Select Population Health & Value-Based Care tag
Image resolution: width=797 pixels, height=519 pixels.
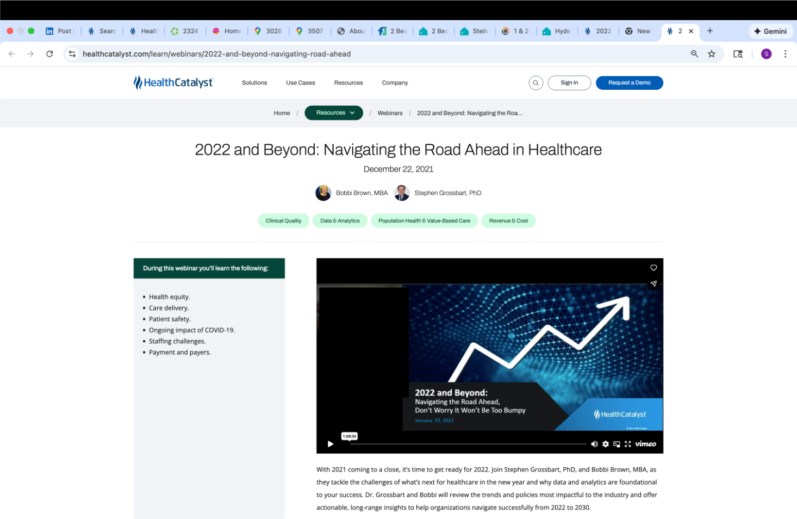424,221
